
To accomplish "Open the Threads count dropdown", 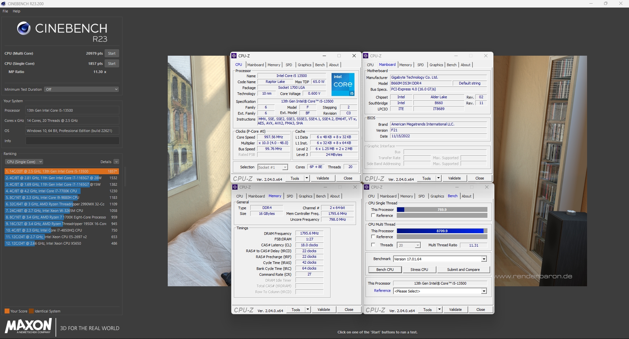I will (418, 245).
